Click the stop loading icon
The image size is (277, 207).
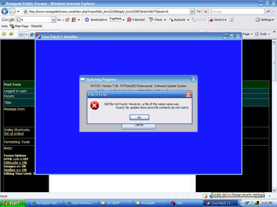(206, 11)
